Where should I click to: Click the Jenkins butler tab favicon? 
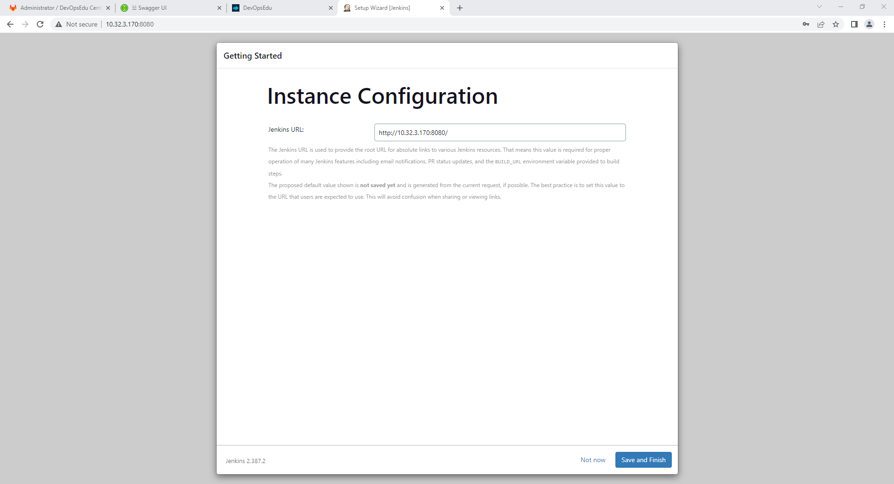[x=347, y=8]
